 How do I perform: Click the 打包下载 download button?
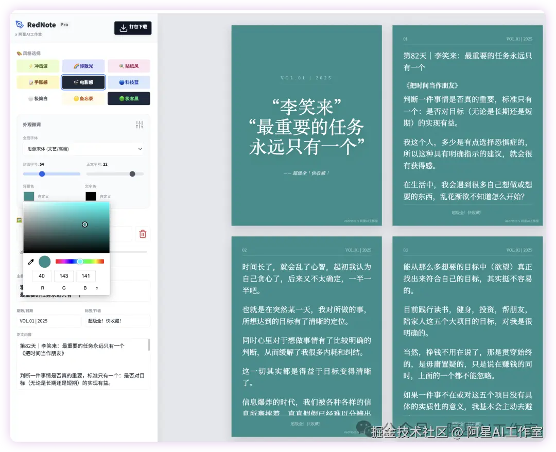pyautogui.click(x=133, y=28)
